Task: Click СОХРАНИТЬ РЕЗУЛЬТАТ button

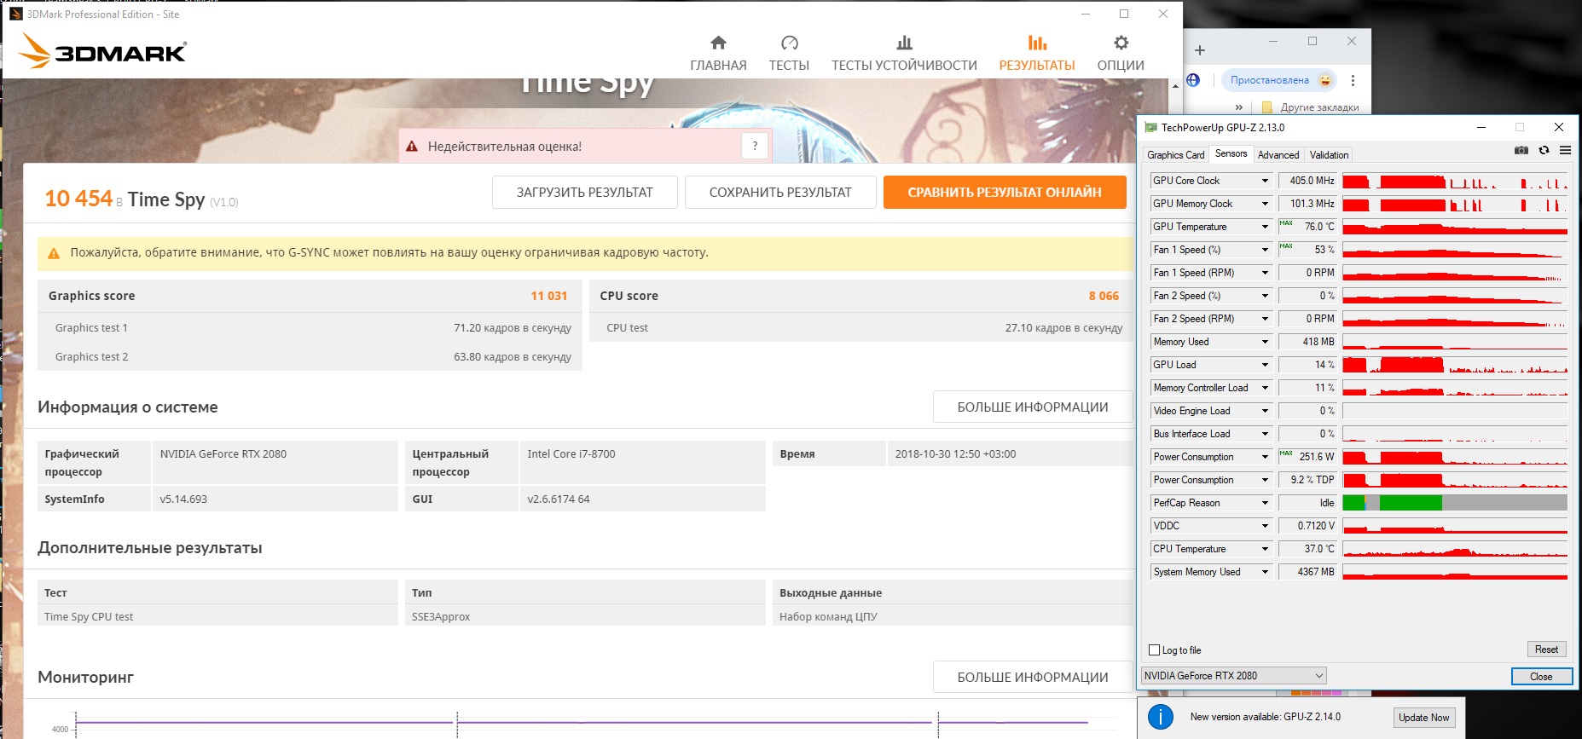Action: pyautogui.click(x=780, y=193)
